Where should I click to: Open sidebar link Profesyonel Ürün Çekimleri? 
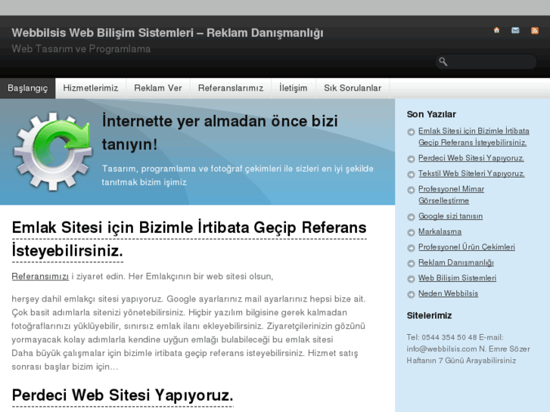467,247
